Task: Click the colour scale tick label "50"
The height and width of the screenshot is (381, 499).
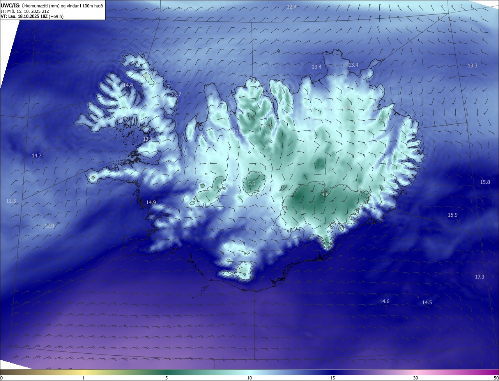Action: 496,378
